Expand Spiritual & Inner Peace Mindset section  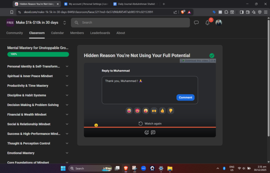click(67, 76)
